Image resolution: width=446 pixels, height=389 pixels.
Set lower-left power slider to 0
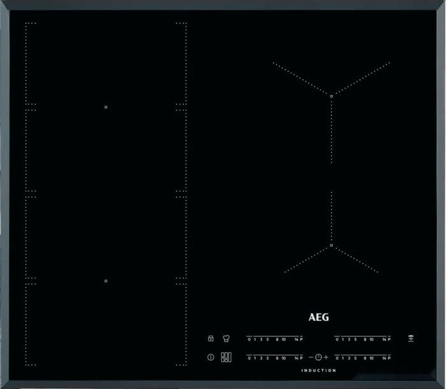point(249,358)
